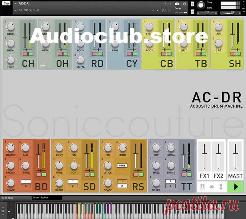This screenshot has height=219, width=246.
Task: Open the wrench instrument edit icon
Action: (6, 3)
